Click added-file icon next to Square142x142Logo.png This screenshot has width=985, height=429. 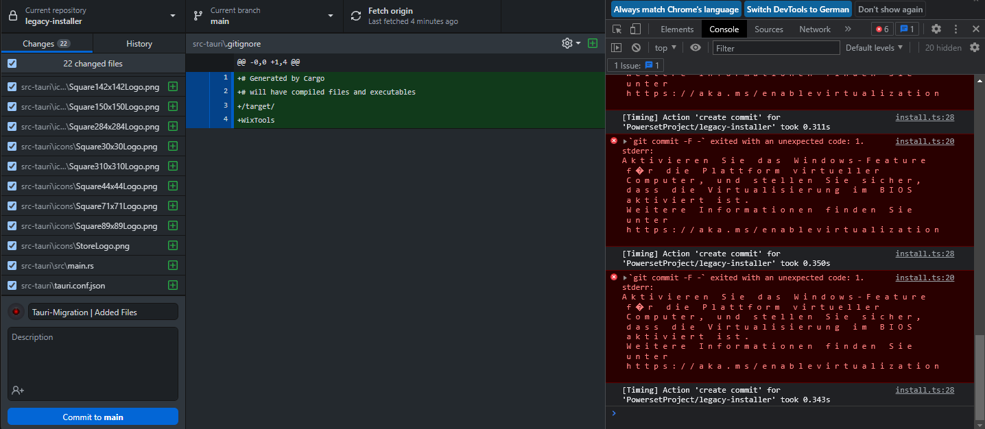tap(173, 87)
